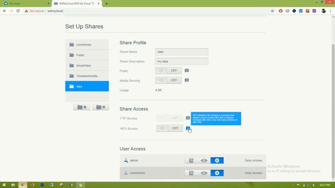Click the admin user name
The height and width of the screenshot is (188, 335).
coord(134,160)
